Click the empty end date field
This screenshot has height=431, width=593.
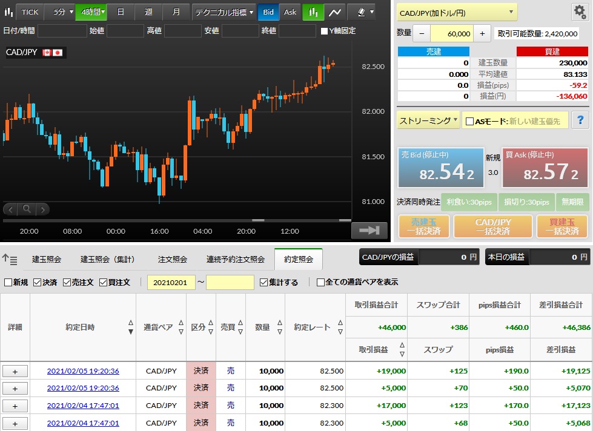(230, 283)
